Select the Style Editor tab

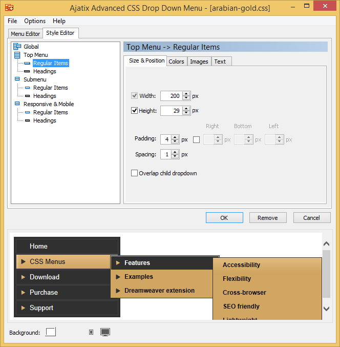coord(60,33)
